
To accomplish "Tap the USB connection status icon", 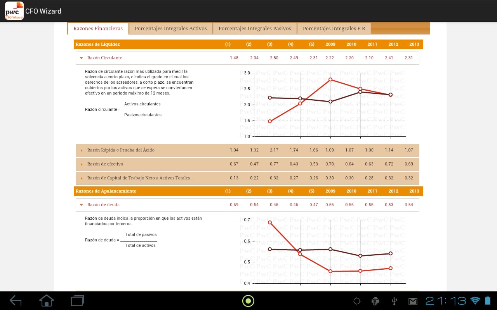I will tap(394, 301).
